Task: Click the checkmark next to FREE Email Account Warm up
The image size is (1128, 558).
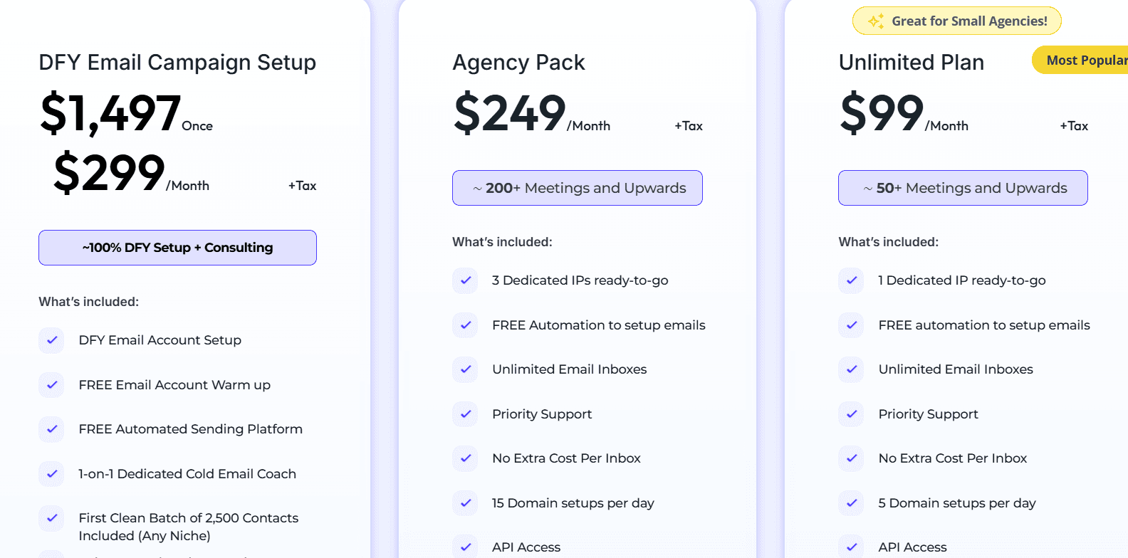Action: 51,385
